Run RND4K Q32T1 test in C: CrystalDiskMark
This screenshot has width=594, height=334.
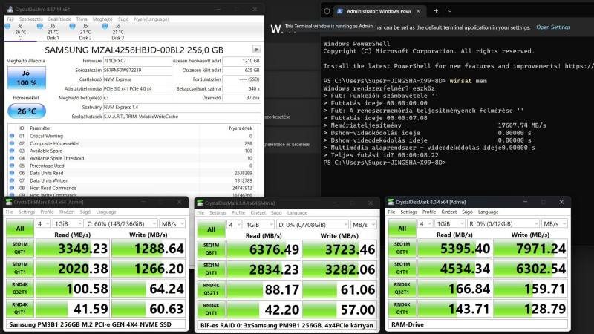click(x=20, y=289)
